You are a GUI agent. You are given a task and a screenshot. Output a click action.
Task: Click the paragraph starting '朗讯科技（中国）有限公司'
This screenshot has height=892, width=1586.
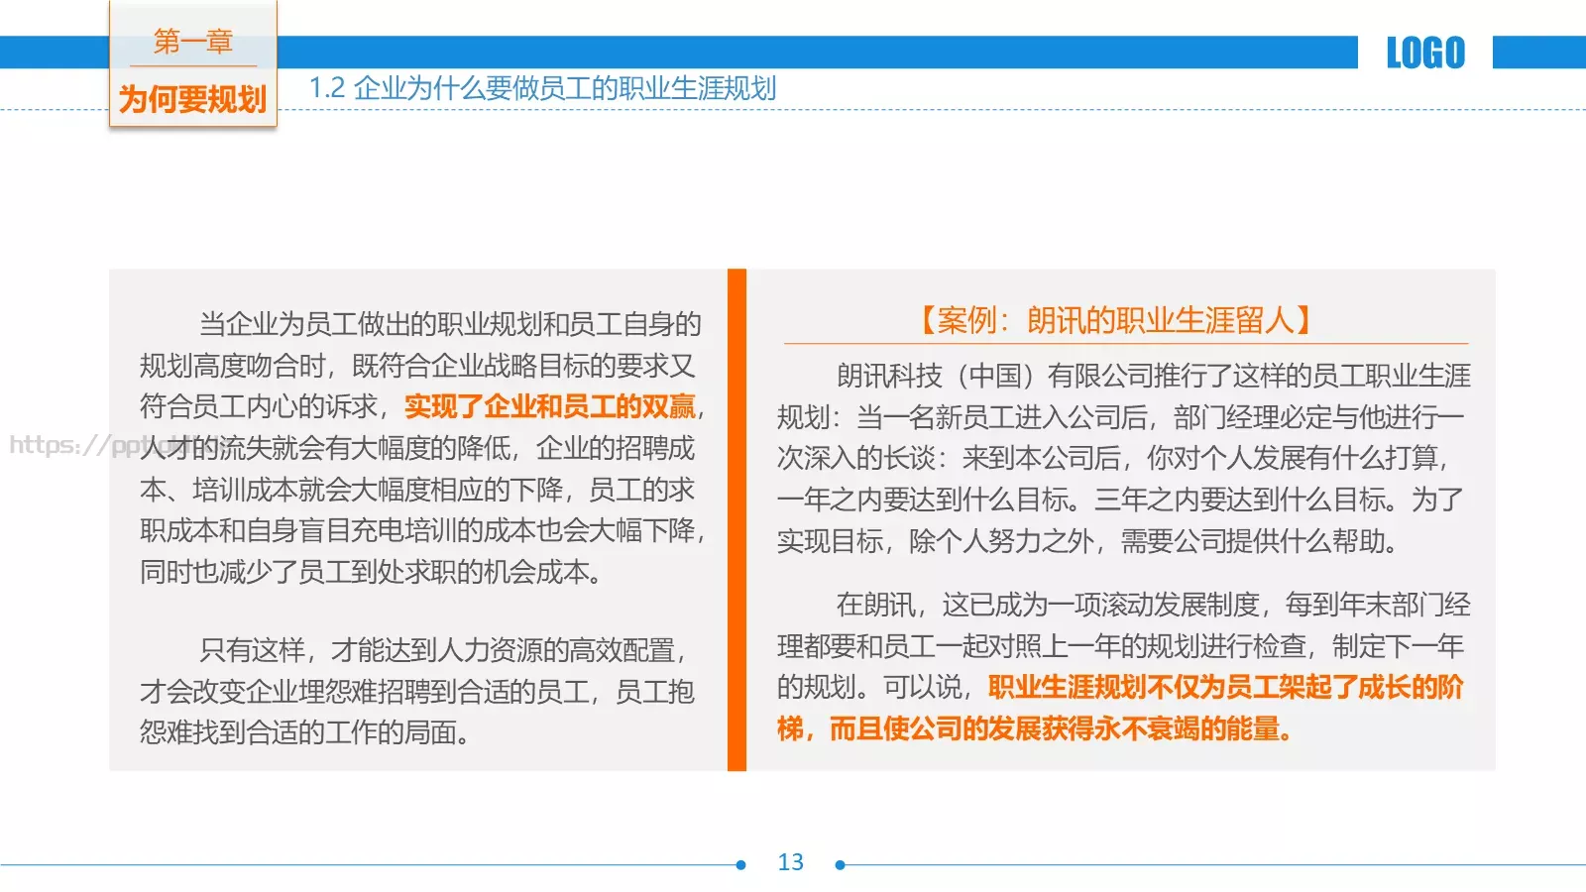coord(1123,458)
